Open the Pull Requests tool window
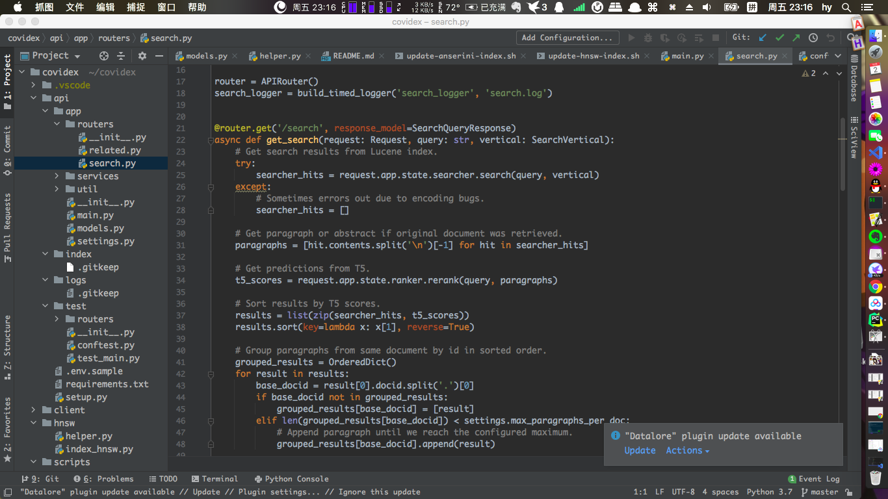The width and height of the screenshot is (888, 499). 7,227
